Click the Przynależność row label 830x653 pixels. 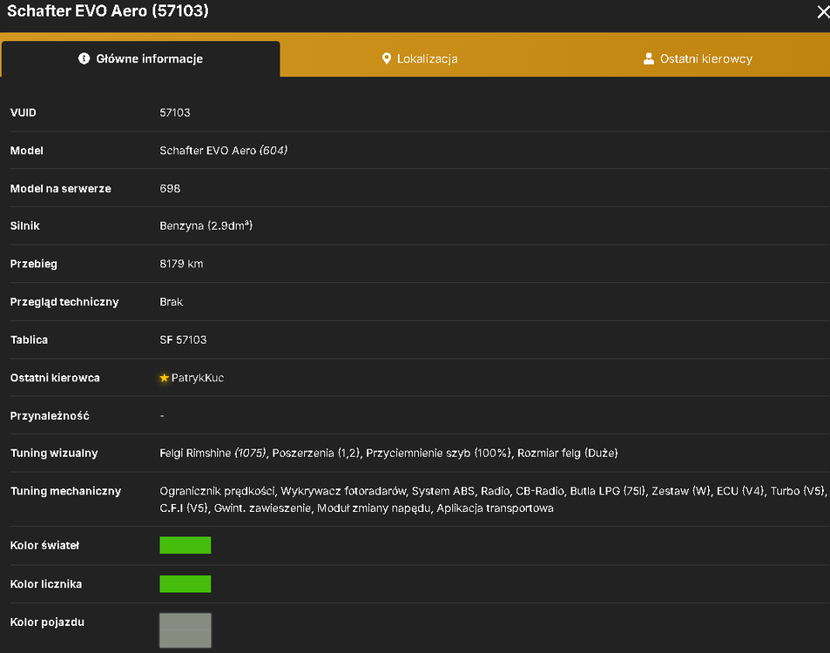click(50, 416)
